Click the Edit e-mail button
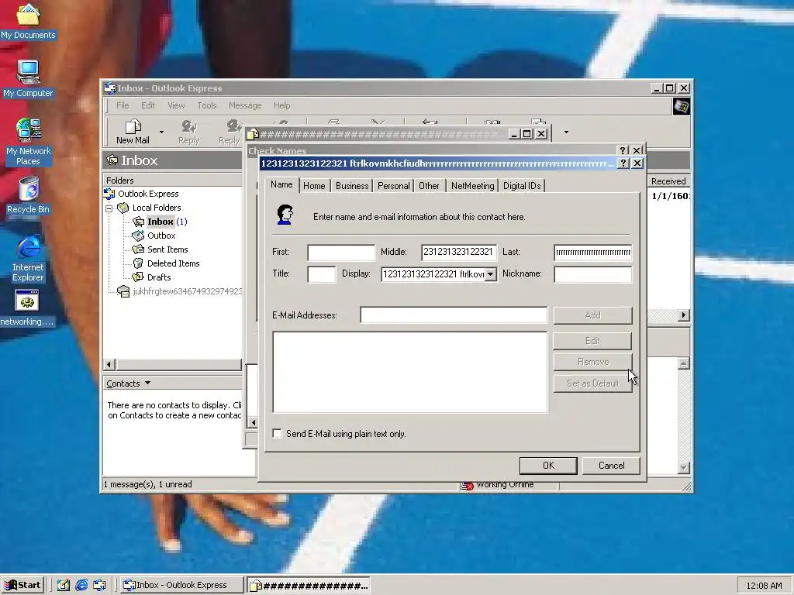 pos(592,341)
